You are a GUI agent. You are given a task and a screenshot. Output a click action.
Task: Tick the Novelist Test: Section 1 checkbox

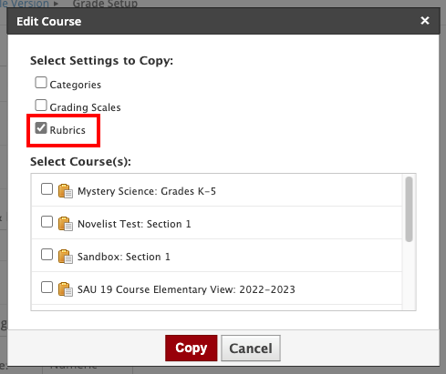(x=47, y=222)
